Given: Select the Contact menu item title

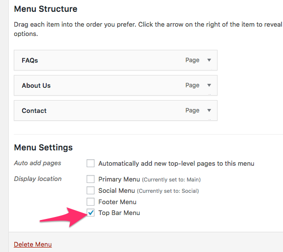Looking at the screenshot, I should point(34,110).
